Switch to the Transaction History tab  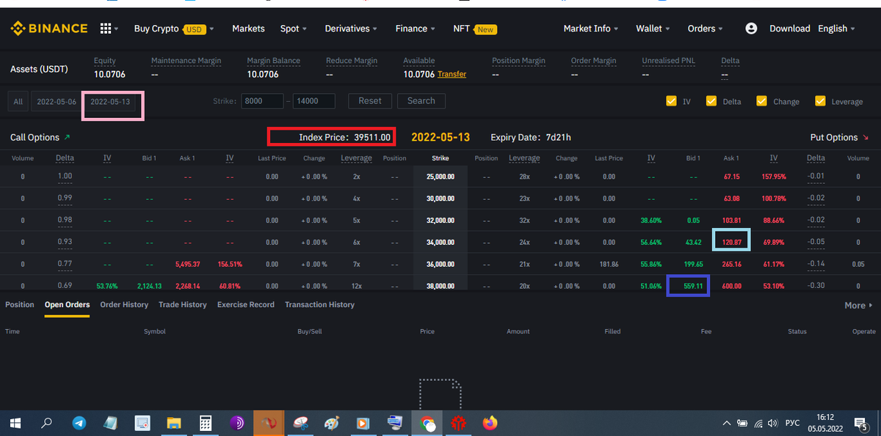click(319, 305)
